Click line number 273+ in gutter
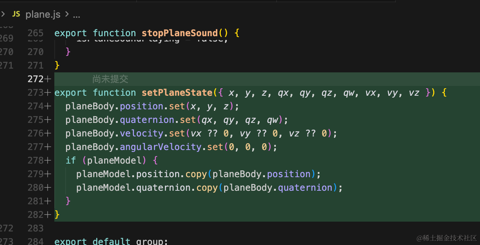 [39, 93]
